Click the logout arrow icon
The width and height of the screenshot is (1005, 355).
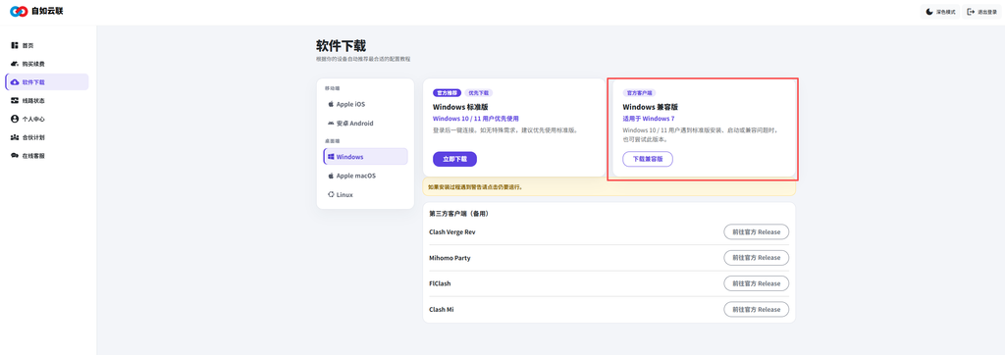(971, 12)
